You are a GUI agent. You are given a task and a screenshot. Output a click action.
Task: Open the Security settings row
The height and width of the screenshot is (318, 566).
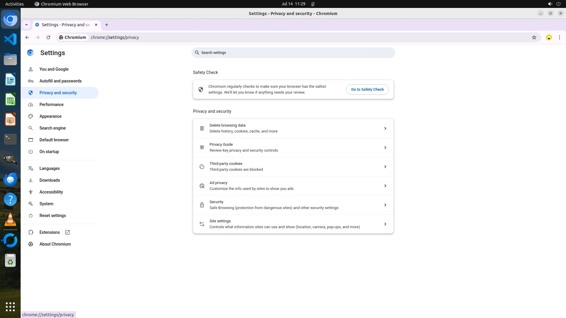pyautogui.click(x=293, y=205)
